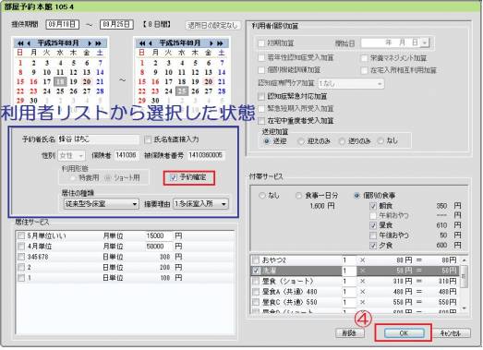The image size is (483, 350).
Task: Check 若年性認知症受入加算 checkbox
Action: pos(261,57)
